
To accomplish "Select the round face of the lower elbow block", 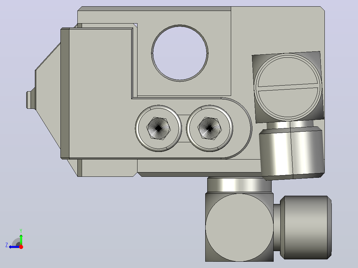I will point(239,228).
